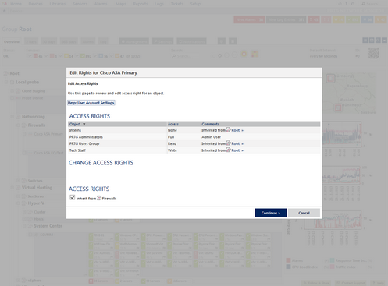Open the Sensors menu in the background page
The width and height of the screenshot is (388, 286).
[80, 4]
